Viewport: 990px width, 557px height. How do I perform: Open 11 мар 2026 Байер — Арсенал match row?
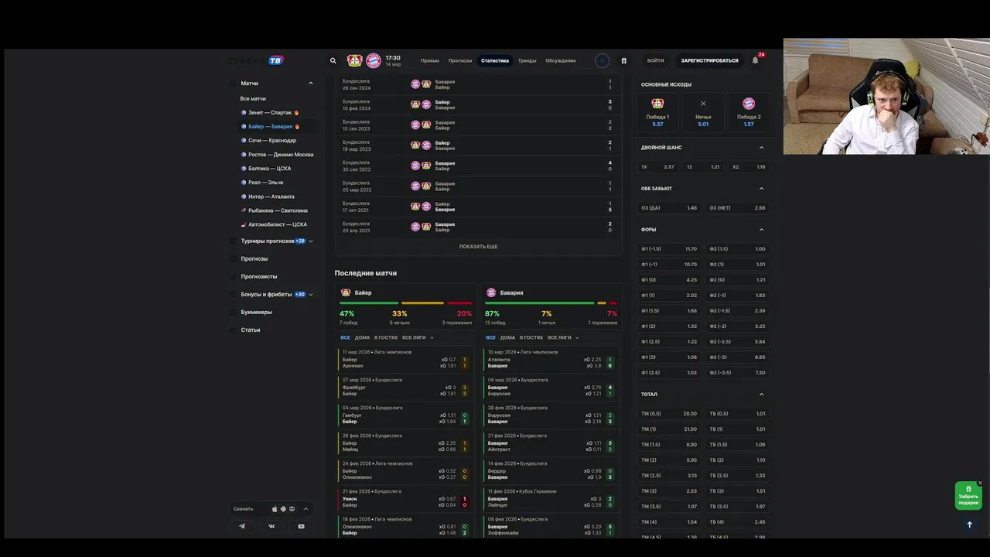(x=405, y=359)
